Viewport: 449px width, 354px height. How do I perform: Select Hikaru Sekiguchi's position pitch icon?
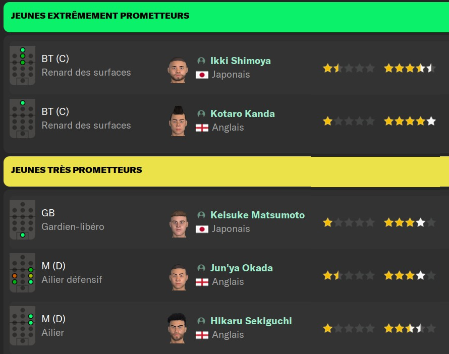(22, 326)
